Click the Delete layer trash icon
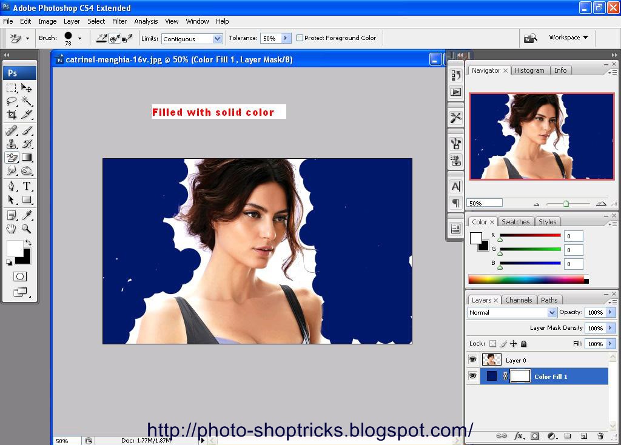621x445 pixels. pyautogui.click(x=600, y=436)
